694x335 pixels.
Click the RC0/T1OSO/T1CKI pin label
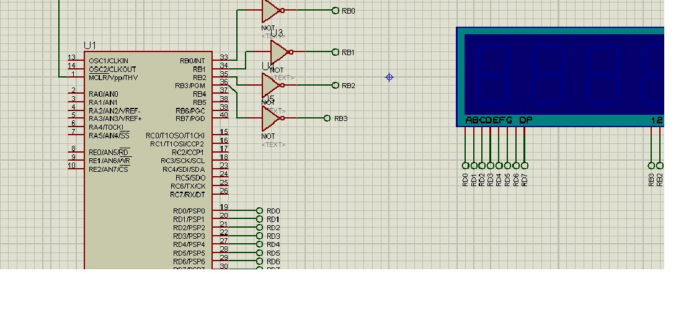coord(176,135)
